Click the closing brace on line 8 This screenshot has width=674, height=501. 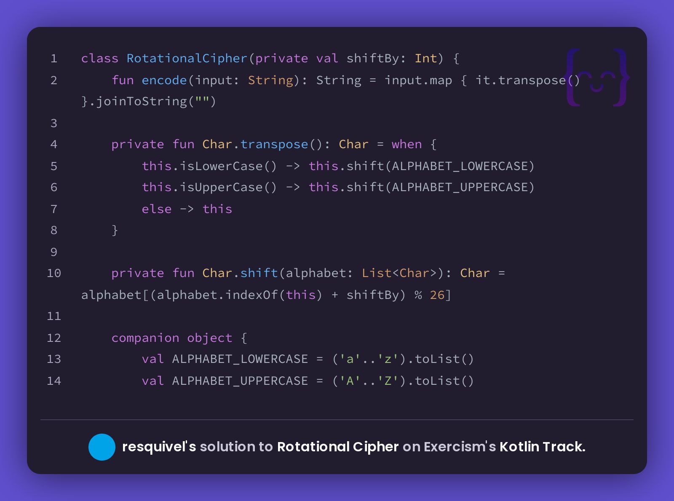point(115,230)
